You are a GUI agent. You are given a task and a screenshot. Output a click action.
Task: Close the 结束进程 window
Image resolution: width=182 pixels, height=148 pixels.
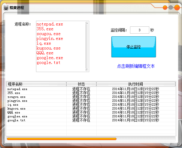pos(176,8)
